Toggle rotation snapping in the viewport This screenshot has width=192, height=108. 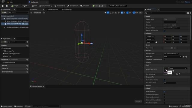click(x=127, y=13)
